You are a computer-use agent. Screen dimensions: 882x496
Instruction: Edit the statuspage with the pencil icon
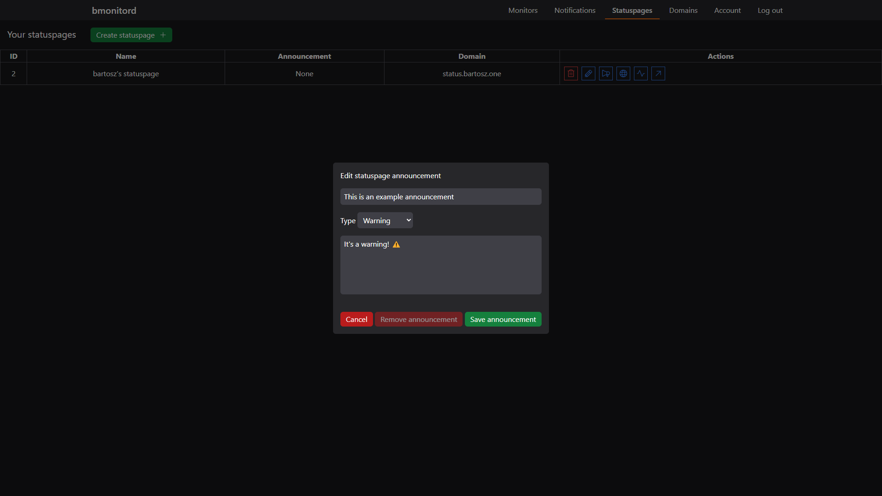coord(588,73)
